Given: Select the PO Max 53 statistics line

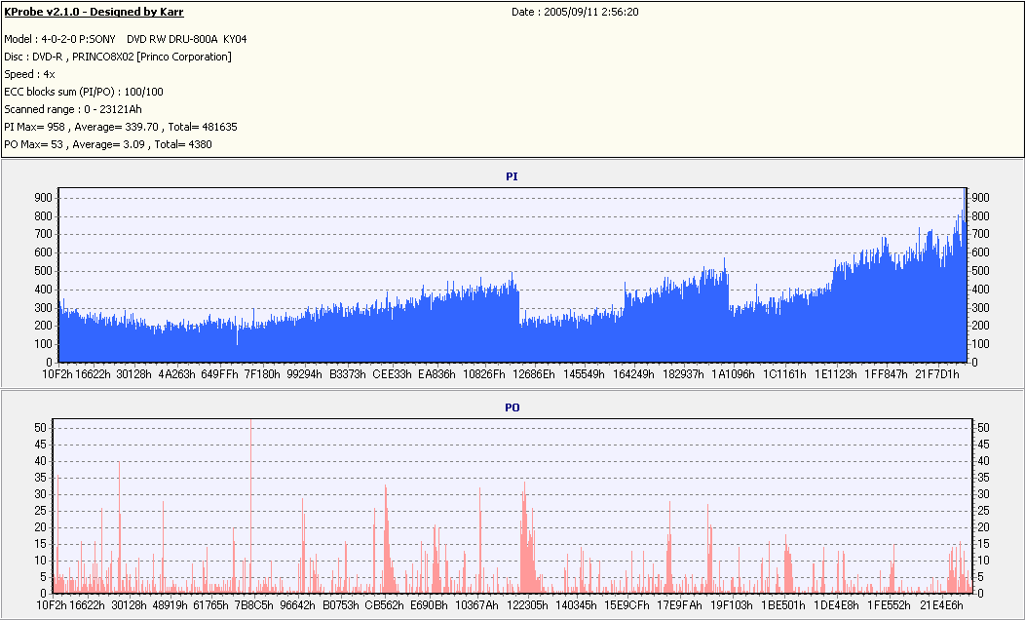Looking at the screenshot, I should point(108,144).
